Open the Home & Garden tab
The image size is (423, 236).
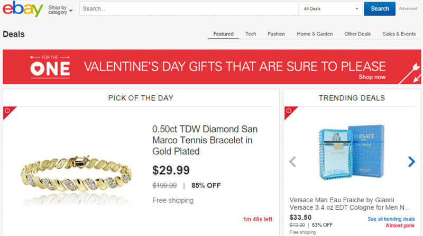(x=315, y=34)
